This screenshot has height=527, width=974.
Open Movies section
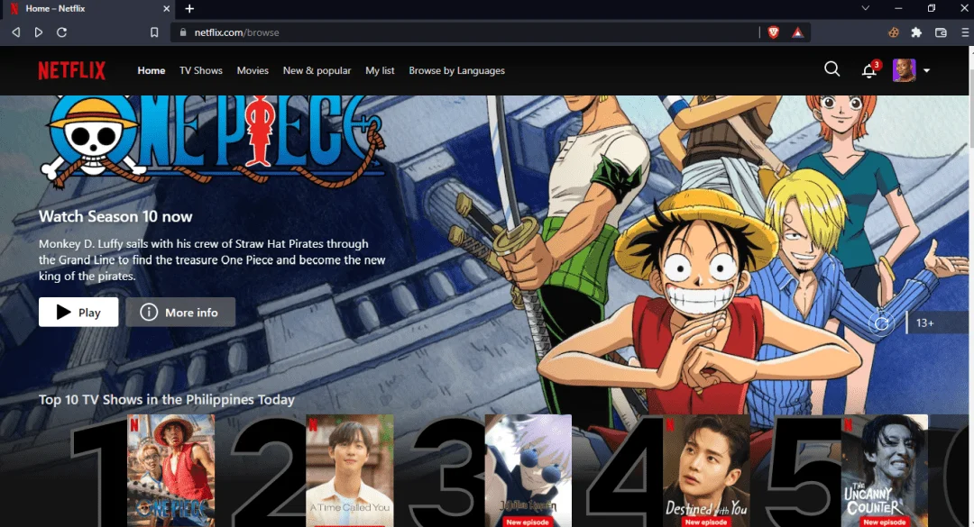pos(253,71)
